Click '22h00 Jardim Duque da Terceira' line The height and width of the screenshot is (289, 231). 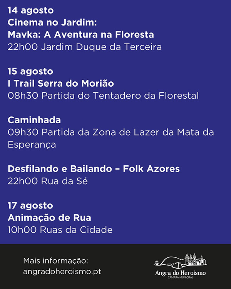[85, 47]
